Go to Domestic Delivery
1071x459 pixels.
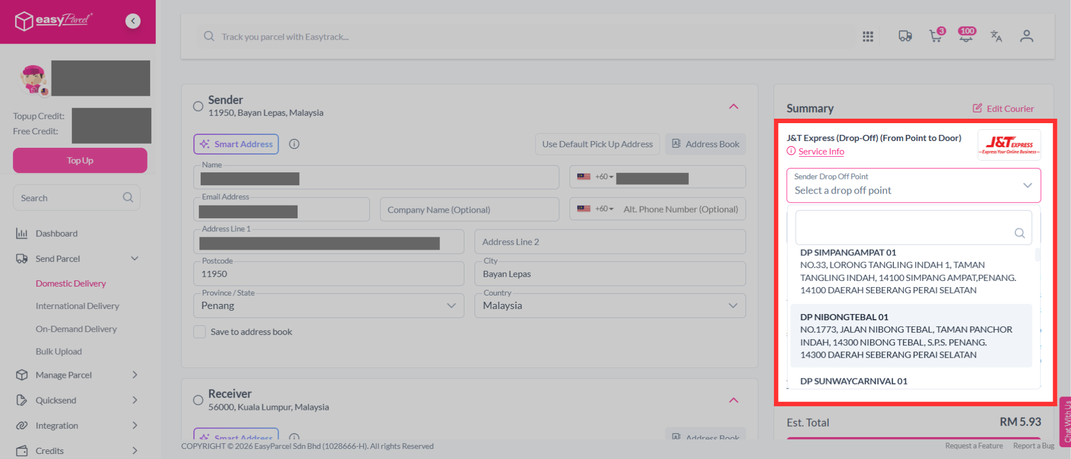pyautogui.click(x=71, y=283)
